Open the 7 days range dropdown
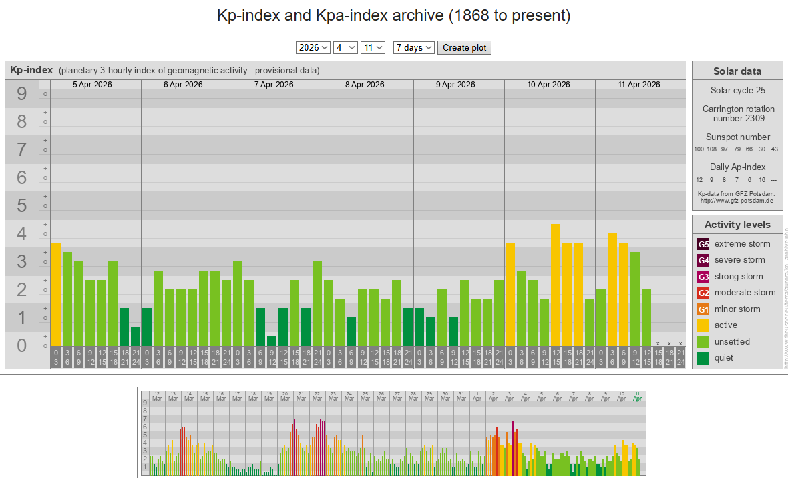 coord(414,48)
